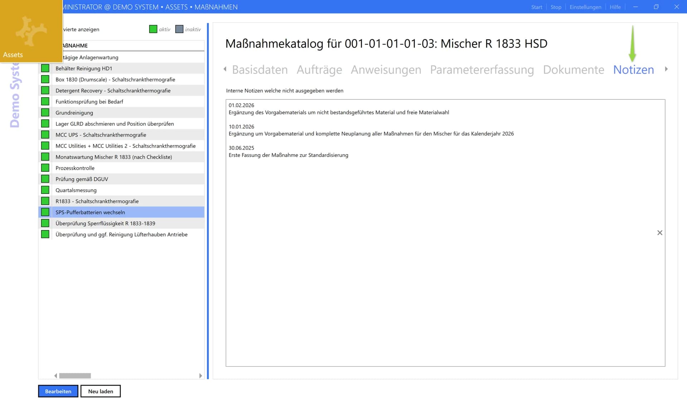Screen dimensions: 687x407
Task: Click the green square beside R1833 - Schaltschrankthermografie
Action: pos(45,201)
